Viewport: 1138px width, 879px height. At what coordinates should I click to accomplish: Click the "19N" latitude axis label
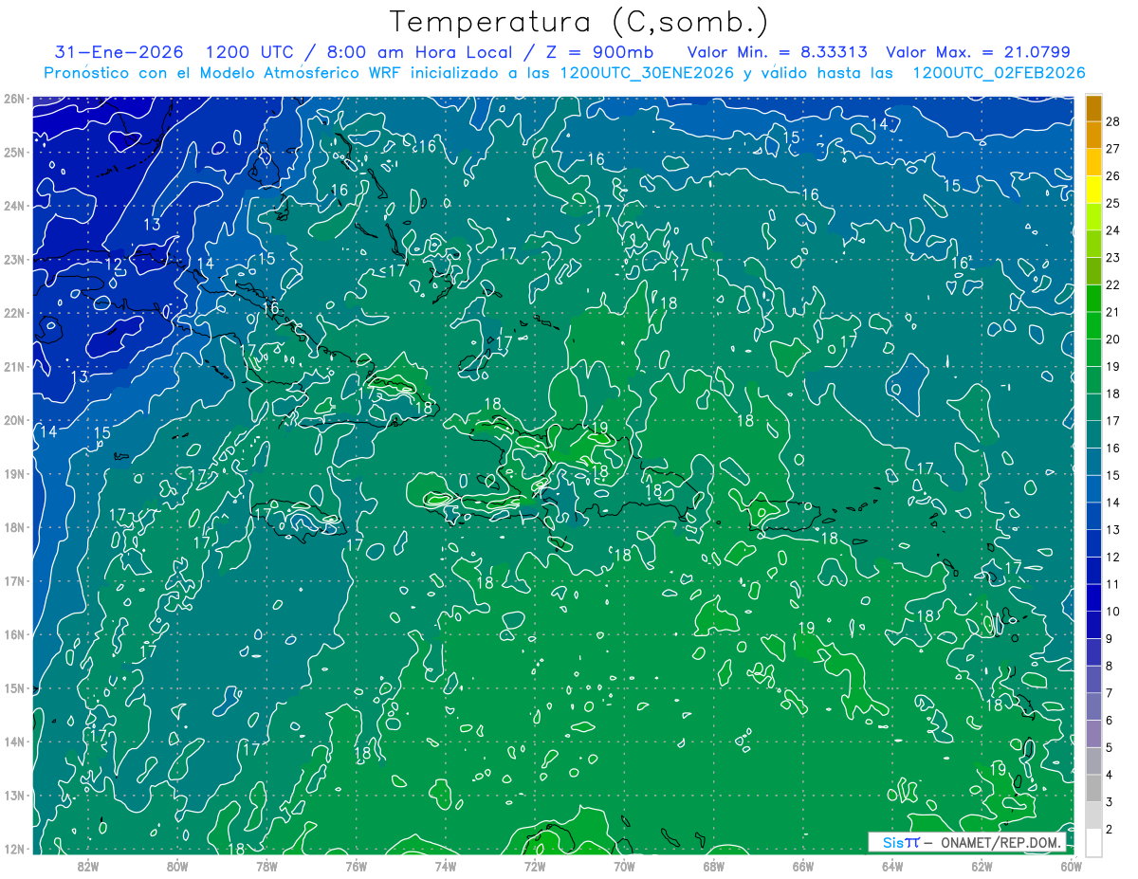[13, 473]
